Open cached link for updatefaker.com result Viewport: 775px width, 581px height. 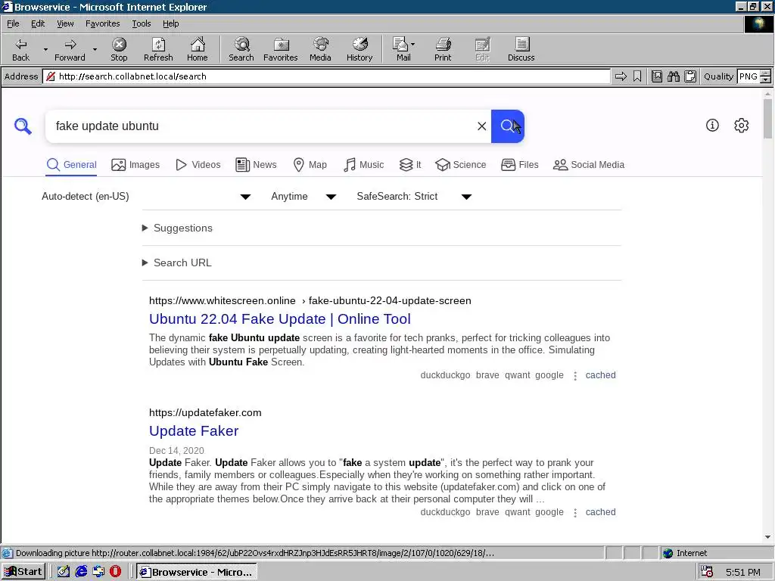[600, 512]
